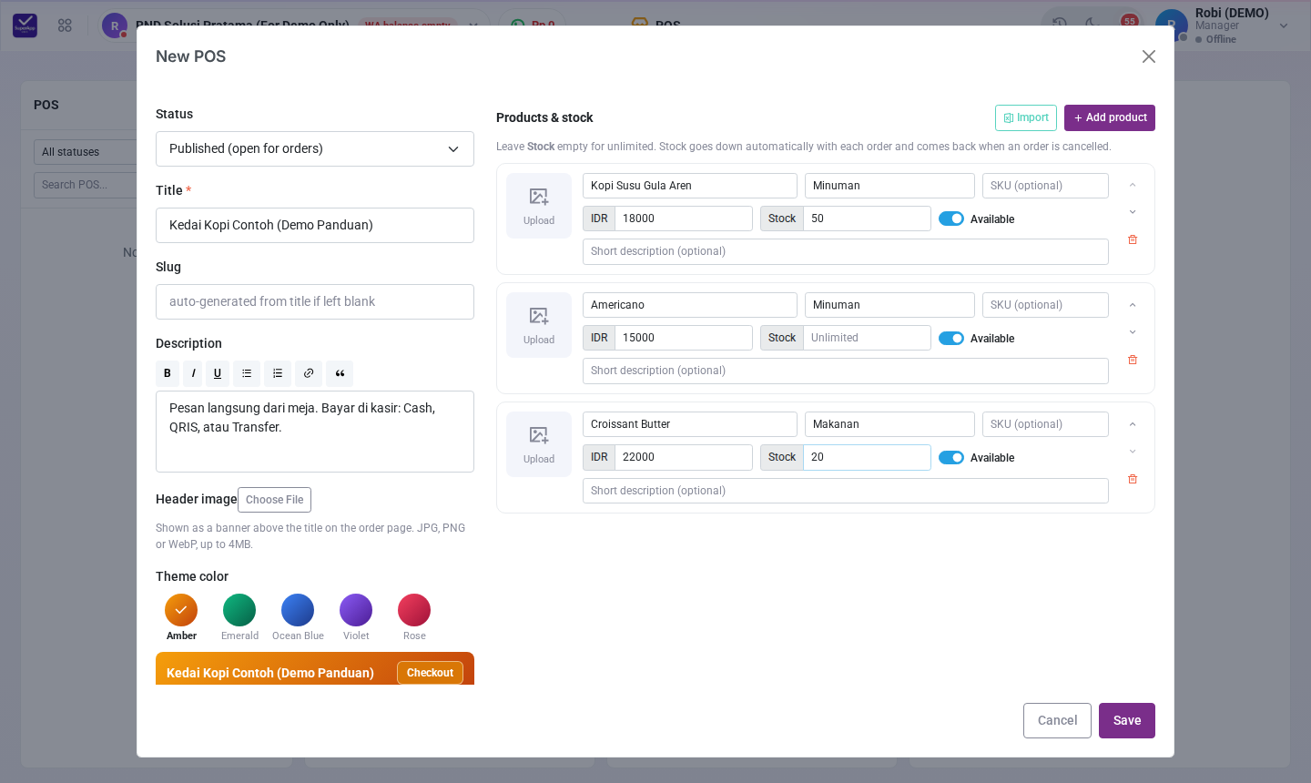Save the new POS
This screenshot has width=1311, height=783.
coord(1127,720)
